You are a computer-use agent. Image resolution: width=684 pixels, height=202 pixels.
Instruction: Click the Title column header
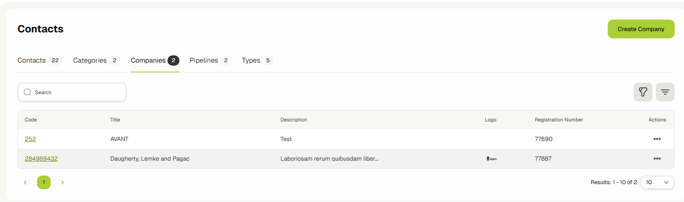[115, 120]
